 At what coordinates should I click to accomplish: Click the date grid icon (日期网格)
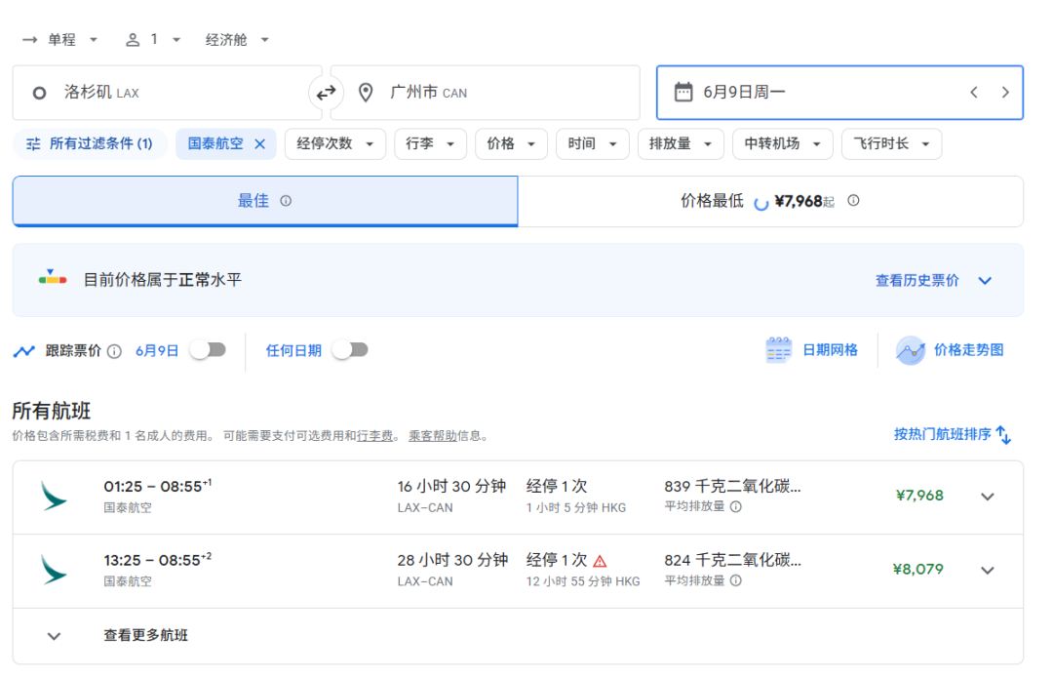pyautogui.click(x=779, y=350)
